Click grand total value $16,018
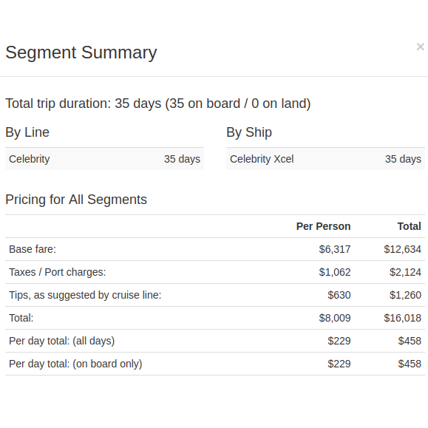This screenshot has width=428, height=428. (402, 318)
